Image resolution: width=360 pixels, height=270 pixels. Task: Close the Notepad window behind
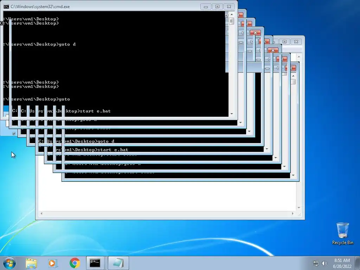tap(296, 41)
